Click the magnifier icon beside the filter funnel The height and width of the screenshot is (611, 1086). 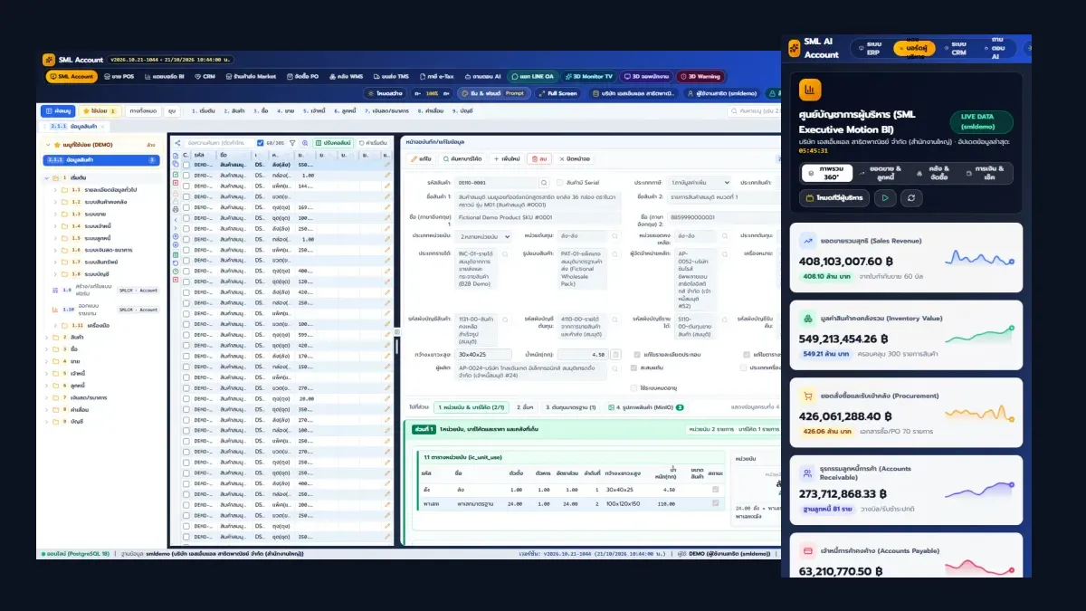[304, 142]
